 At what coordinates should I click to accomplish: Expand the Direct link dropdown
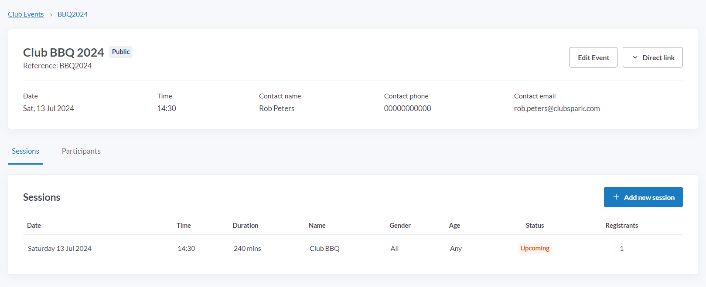pos(652,57)
